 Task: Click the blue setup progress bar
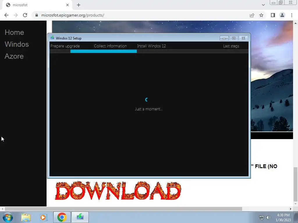click(x=104, y=51)
